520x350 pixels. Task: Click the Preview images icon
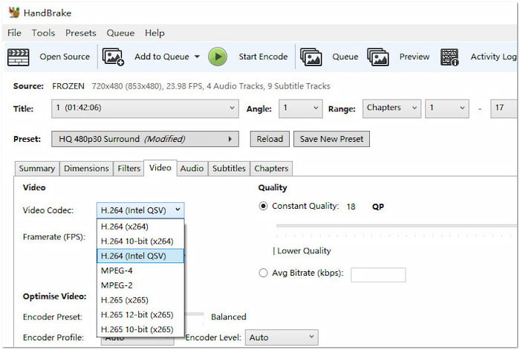tap(378, 56)
